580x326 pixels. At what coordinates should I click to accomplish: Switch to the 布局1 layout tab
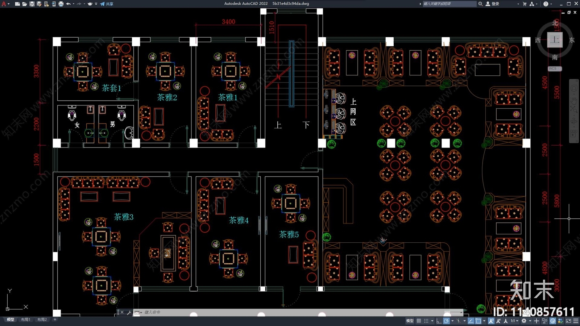click(x=26, y=319)
